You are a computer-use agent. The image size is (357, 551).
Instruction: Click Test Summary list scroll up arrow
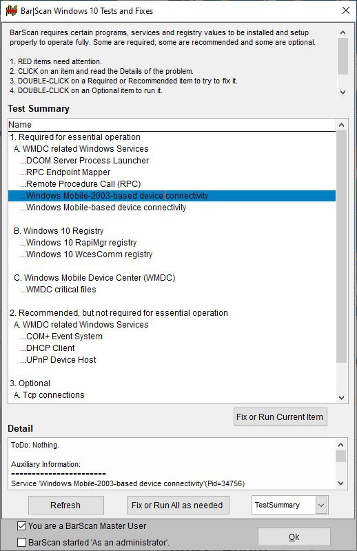(342, 125)
